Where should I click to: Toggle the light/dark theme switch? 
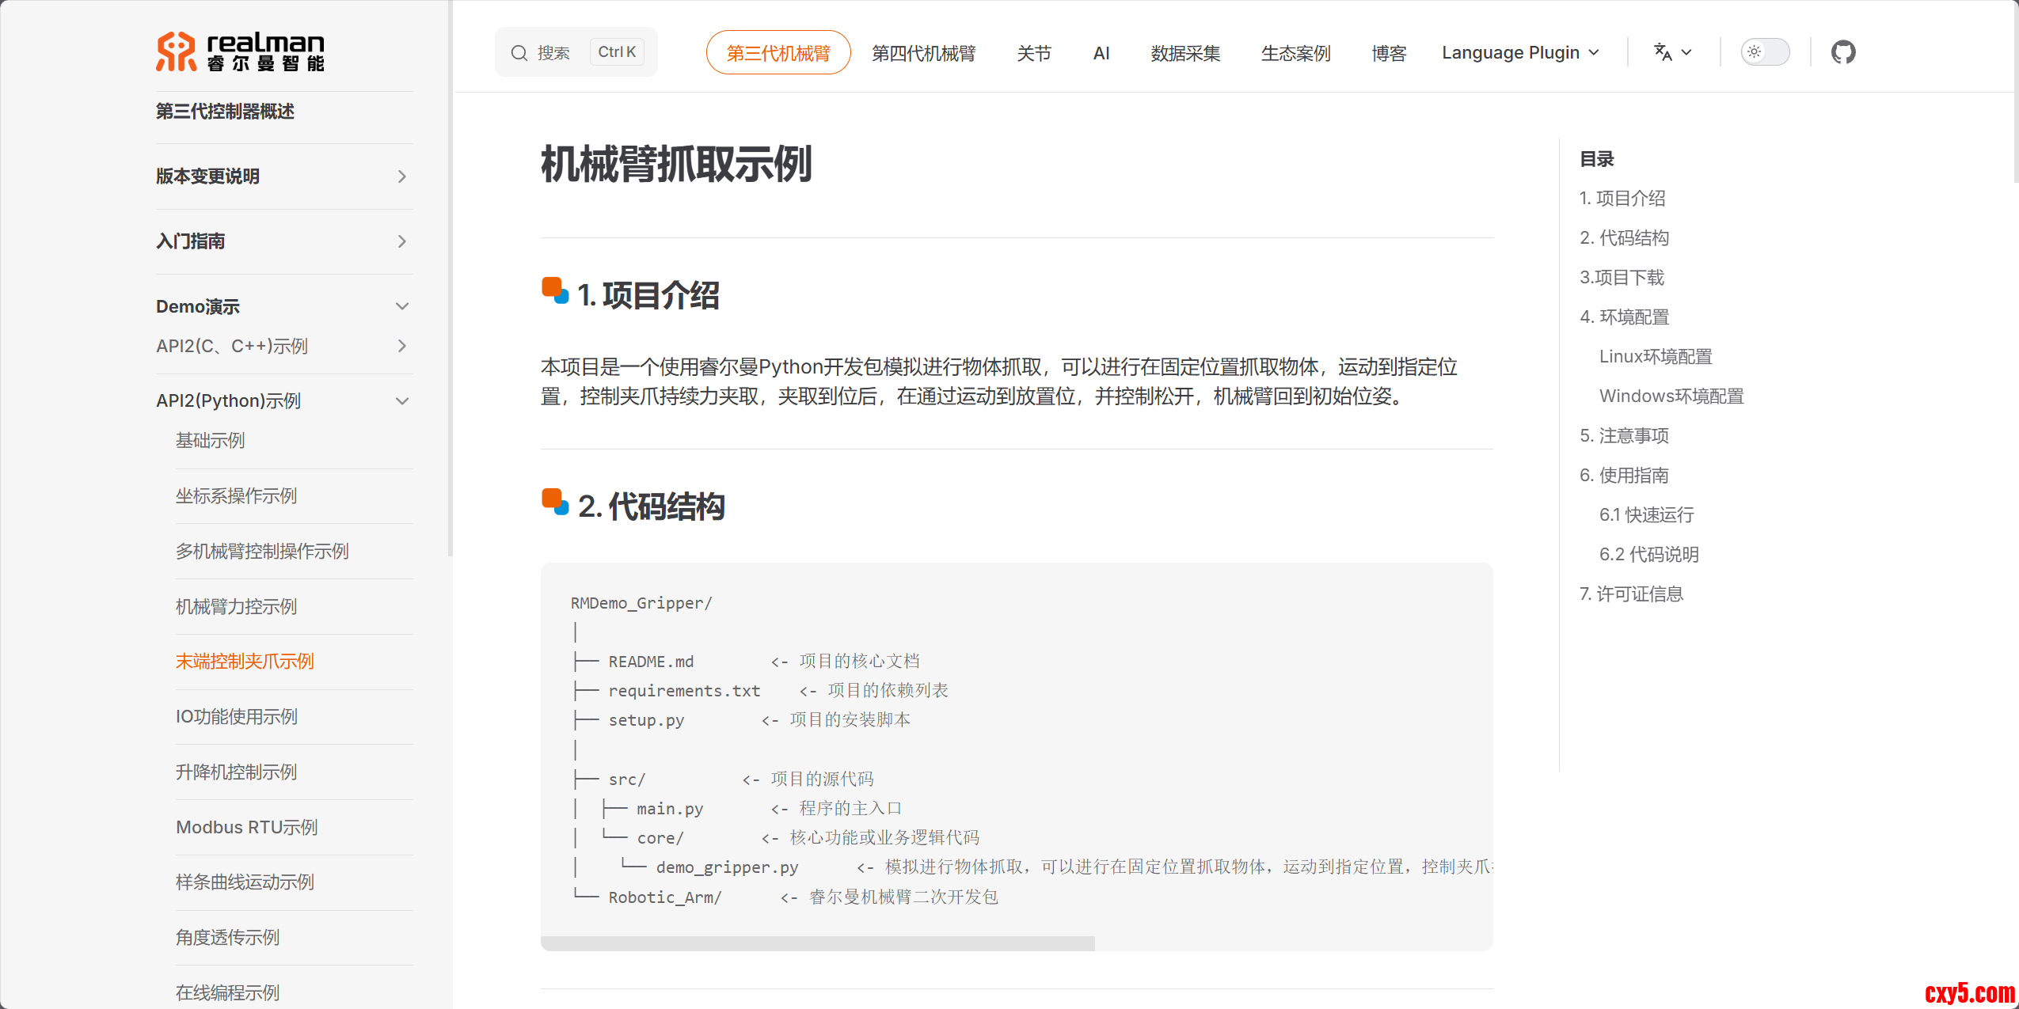point(1764,52)
